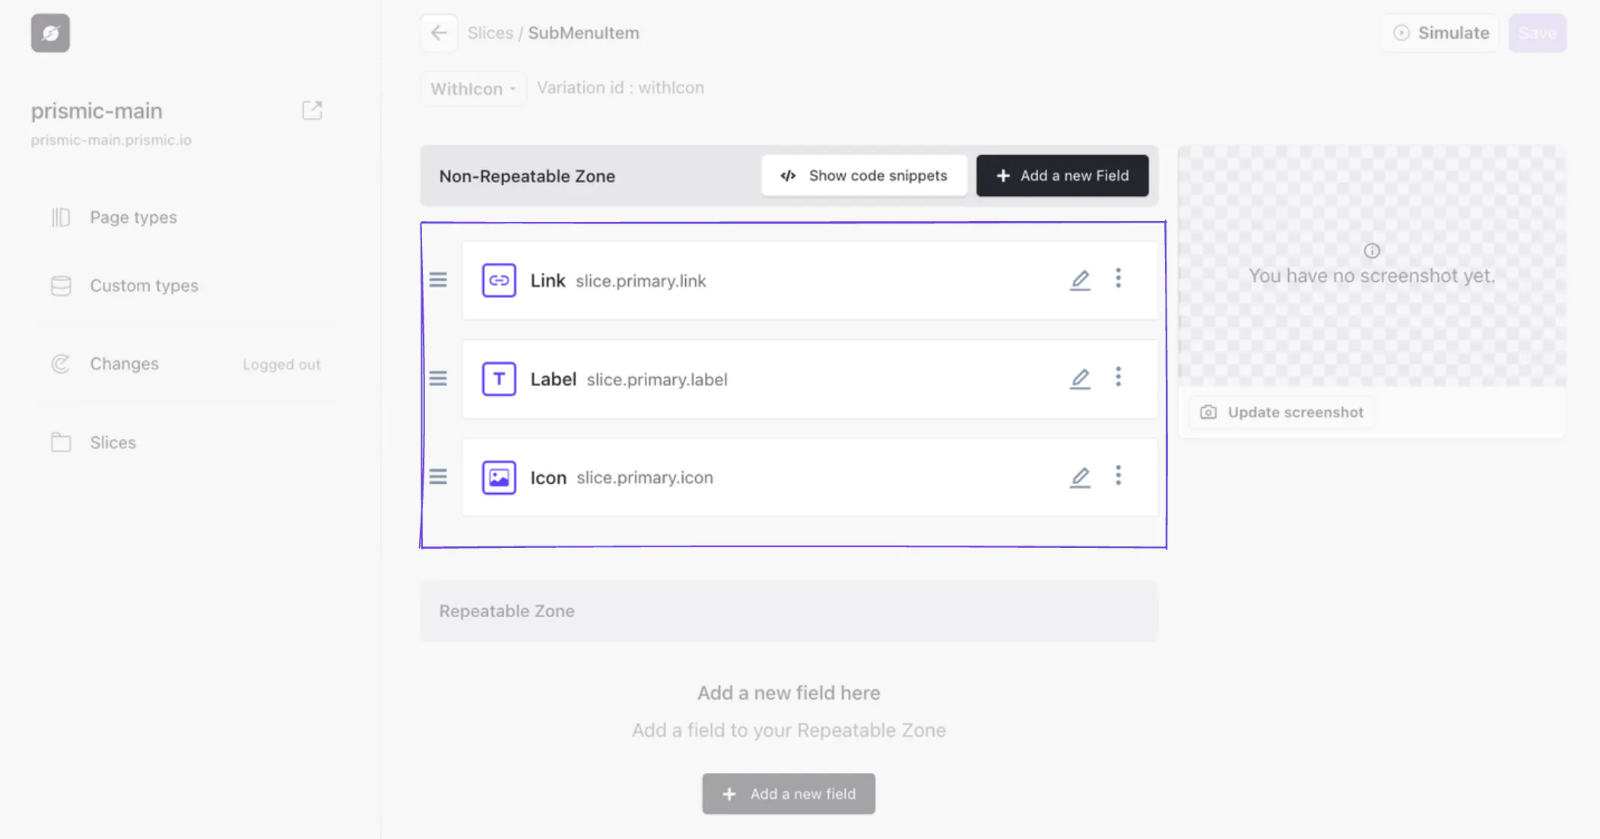Edit the Label field with pencil icon
This screenshot has width=1600, height=839.
(1080, 378)
